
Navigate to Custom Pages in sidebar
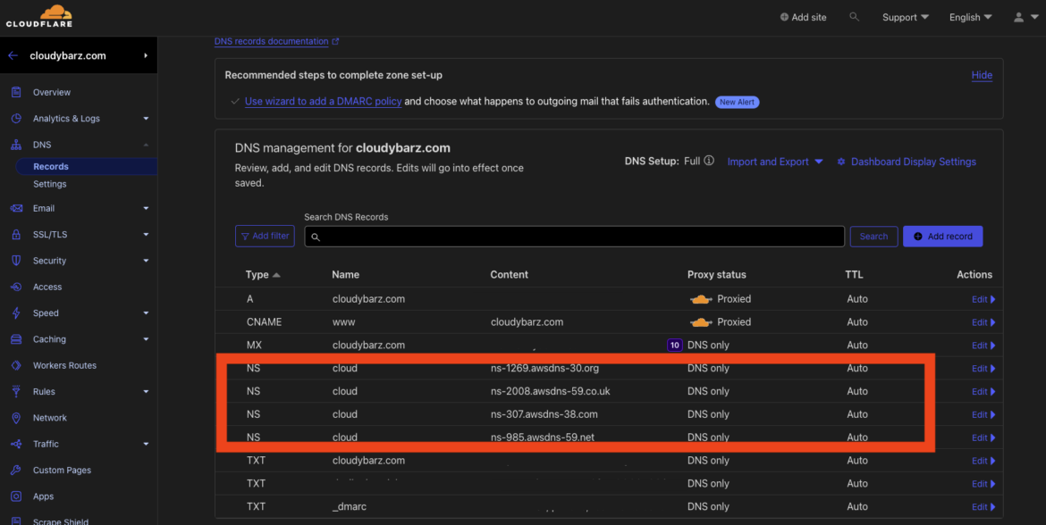(62, 470)
